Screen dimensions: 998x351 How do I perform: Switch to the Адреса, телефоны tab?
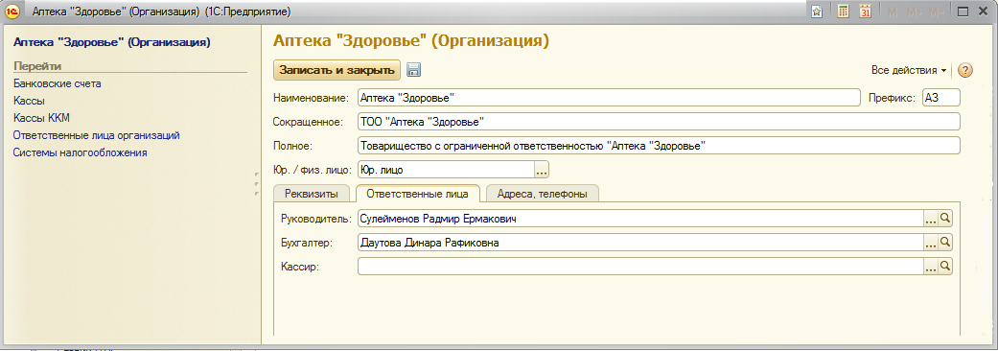pyautogui.click(x=543, y=194)
